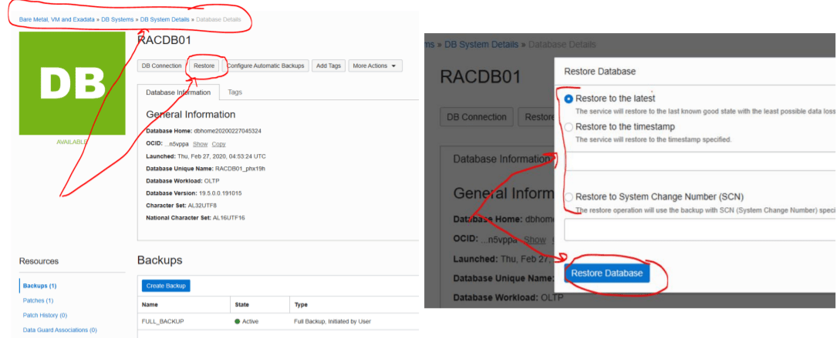Open Patches (1) in Resources
Screen dimensions: 840x338
click(39, 300)
